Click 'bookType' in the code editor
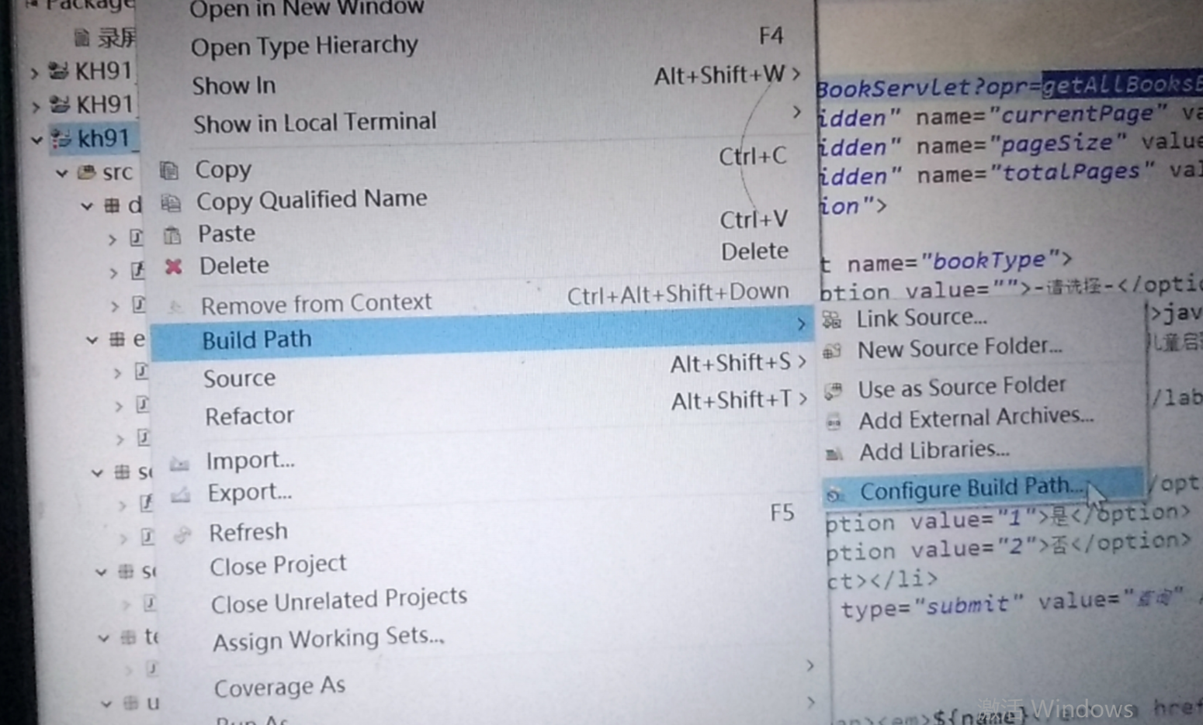 989,261
